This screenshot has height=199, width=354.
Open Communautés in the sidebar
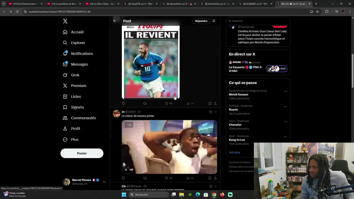[x=79, y=118]
